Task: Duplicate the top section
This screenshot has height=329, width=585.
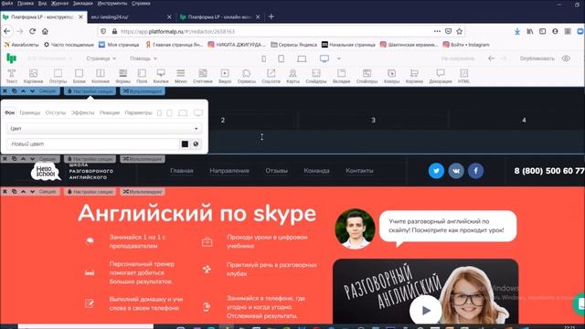Action: click(14, 91)
